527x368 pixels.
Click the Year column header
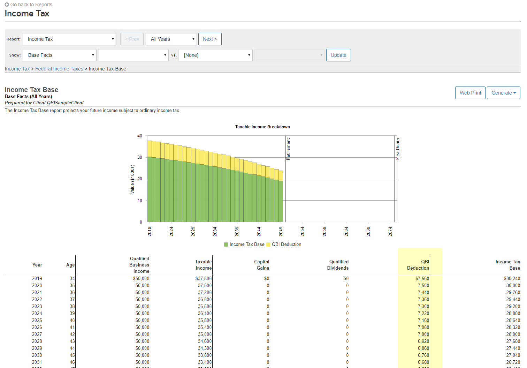[x=37, y=265]
